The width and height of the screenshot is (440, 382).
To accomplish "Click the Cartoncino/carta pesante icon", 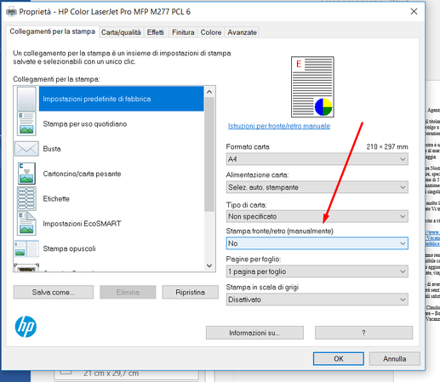I will (x=26, y=174).
